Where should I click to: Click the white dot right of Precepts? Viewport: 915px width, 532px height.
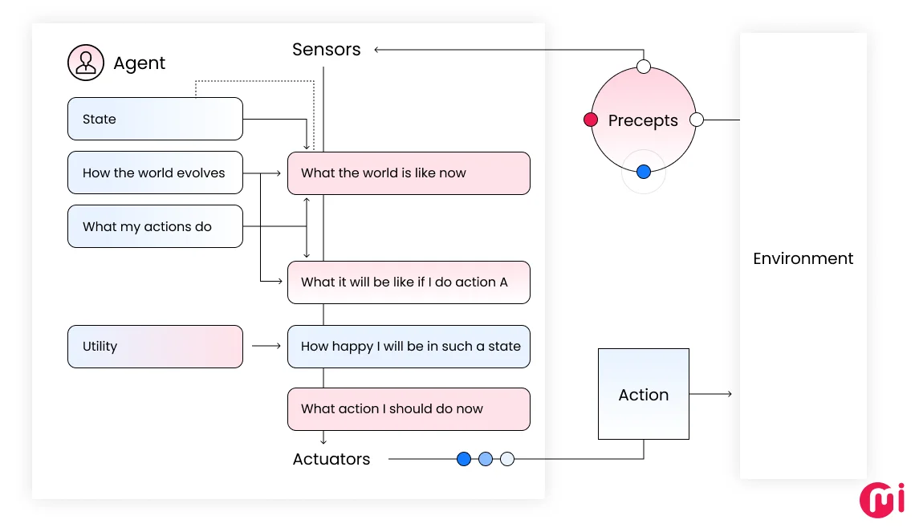[x=697, y=120]
